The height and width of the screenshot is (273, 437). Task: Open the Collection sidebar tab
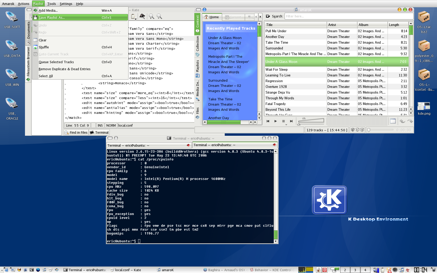coord(197,46)
